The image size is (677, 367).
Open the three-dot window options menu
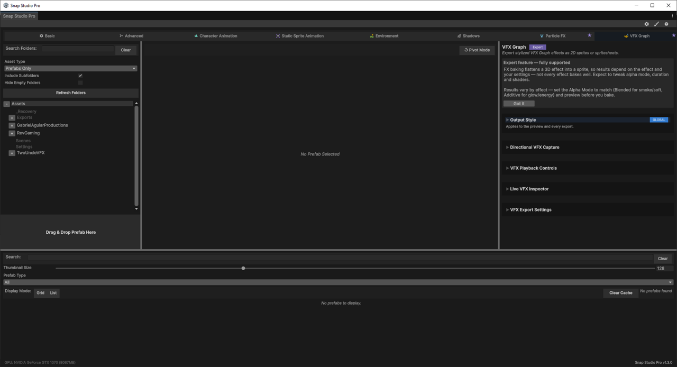(672, 16)
